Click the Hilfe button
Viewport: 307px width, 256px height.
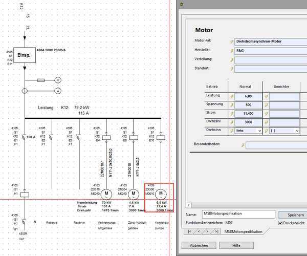(x=236, y=245)
